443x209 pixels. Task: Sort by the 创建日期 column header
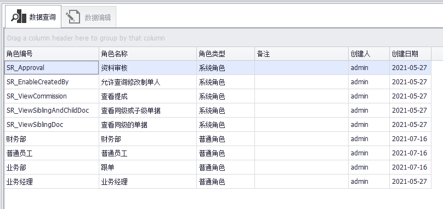click(x=411, y=54)
